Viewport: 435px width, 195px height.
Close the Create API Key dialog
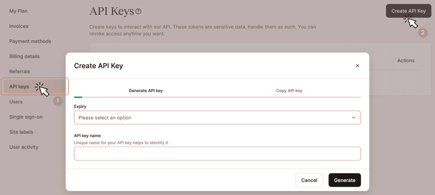[357, 66]
